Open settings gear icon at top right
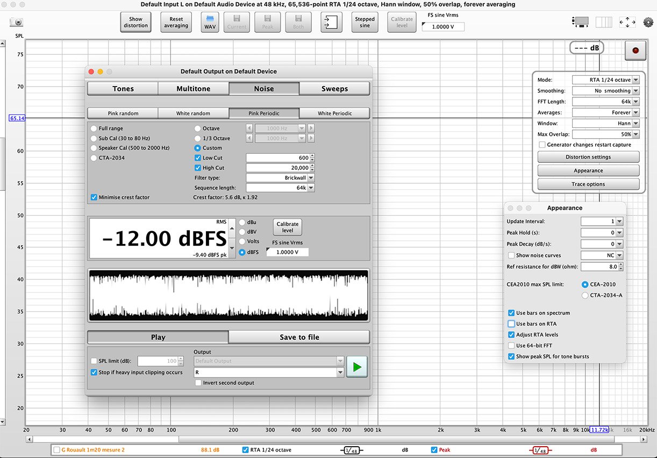The image size is (657, 458). click(x=648, y=22)
